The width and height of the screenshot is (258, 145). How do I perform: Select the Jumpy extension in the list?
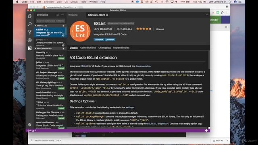pos(50,42)
